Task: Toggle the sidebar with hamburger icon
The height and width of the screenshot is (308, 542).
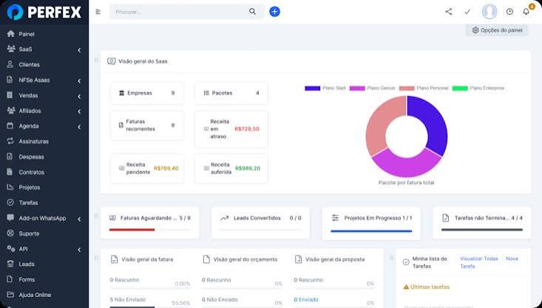Action: 98,12
